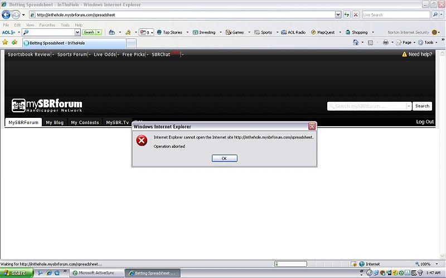Image resolution: width=446 pixels, height=278 pixels.
Task: Select the My Blog tab
Action: tap(55, 122)
